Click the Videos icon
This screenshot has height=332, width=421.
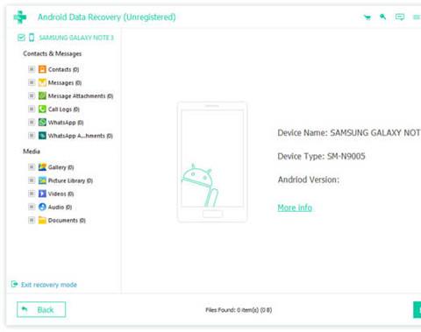[42, 194]
